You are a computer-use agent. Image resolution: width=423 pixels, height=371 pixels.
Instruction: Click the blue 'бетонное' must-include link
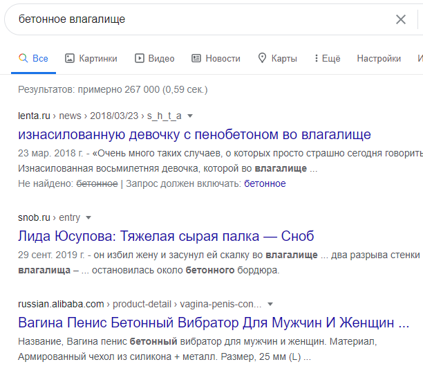point(265,183)
